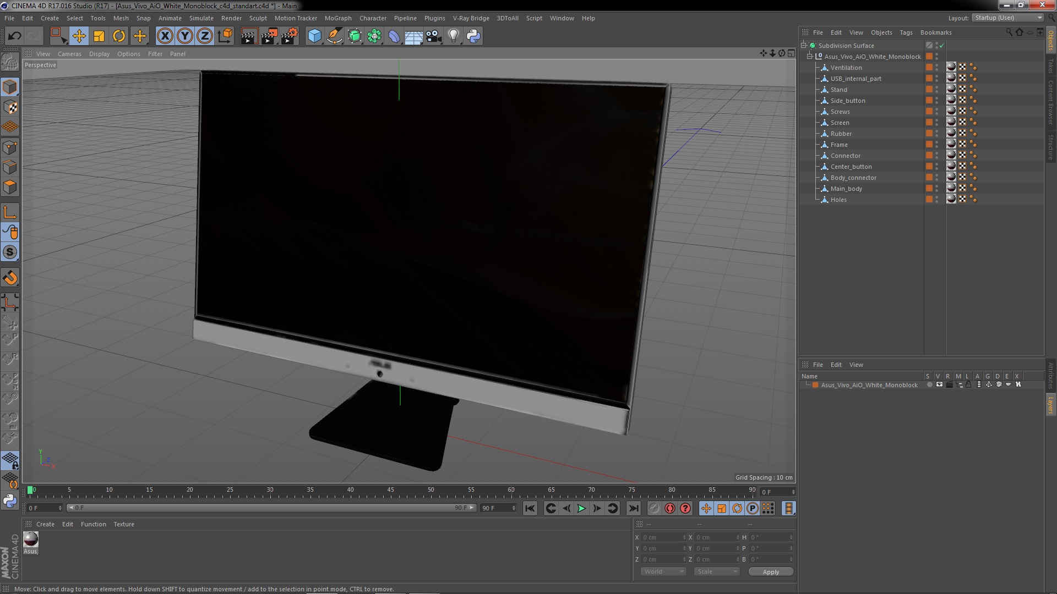Select the Asus material thumbnail
The image size is (1057, 594).
coord(31,539)
